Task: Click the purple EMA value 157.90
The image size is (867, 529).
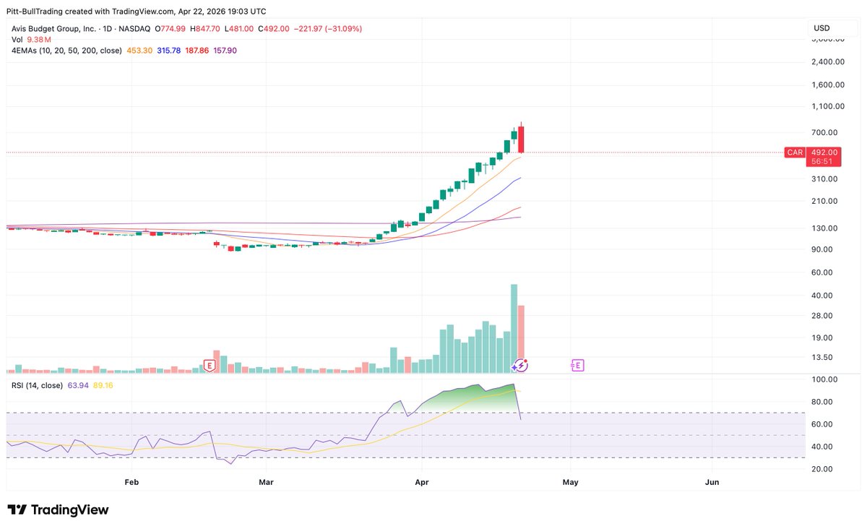Action: pyautogui.click(x=225, y=50)
